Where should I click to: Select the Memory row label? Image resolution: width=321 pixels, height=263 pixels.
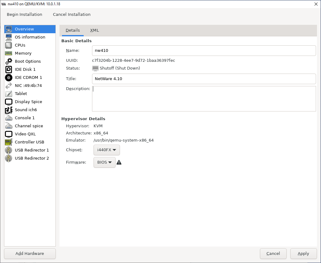point(23,53)
